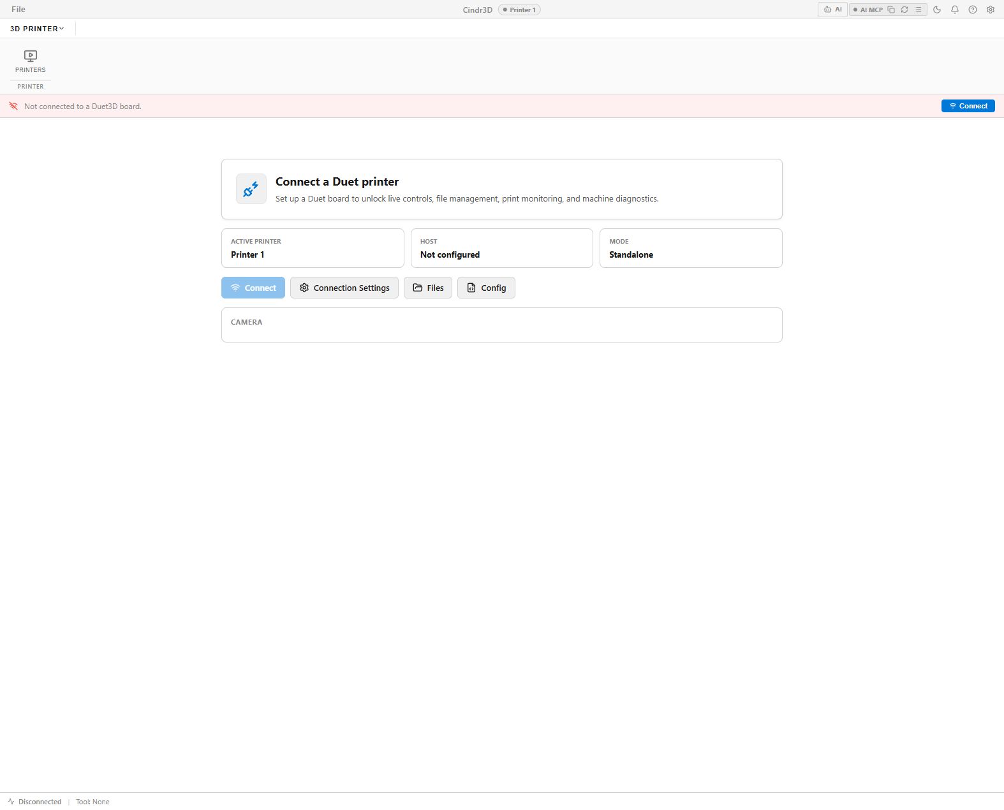Open the File menu
Viewport: 1004px width, 810px height.
(18, 10)
